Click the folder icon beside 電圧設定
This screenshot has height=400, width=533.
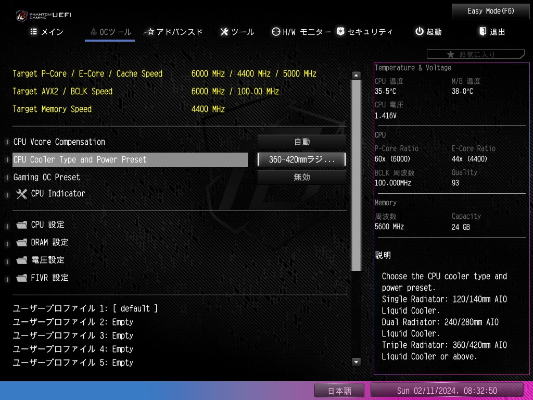point(21,260)
